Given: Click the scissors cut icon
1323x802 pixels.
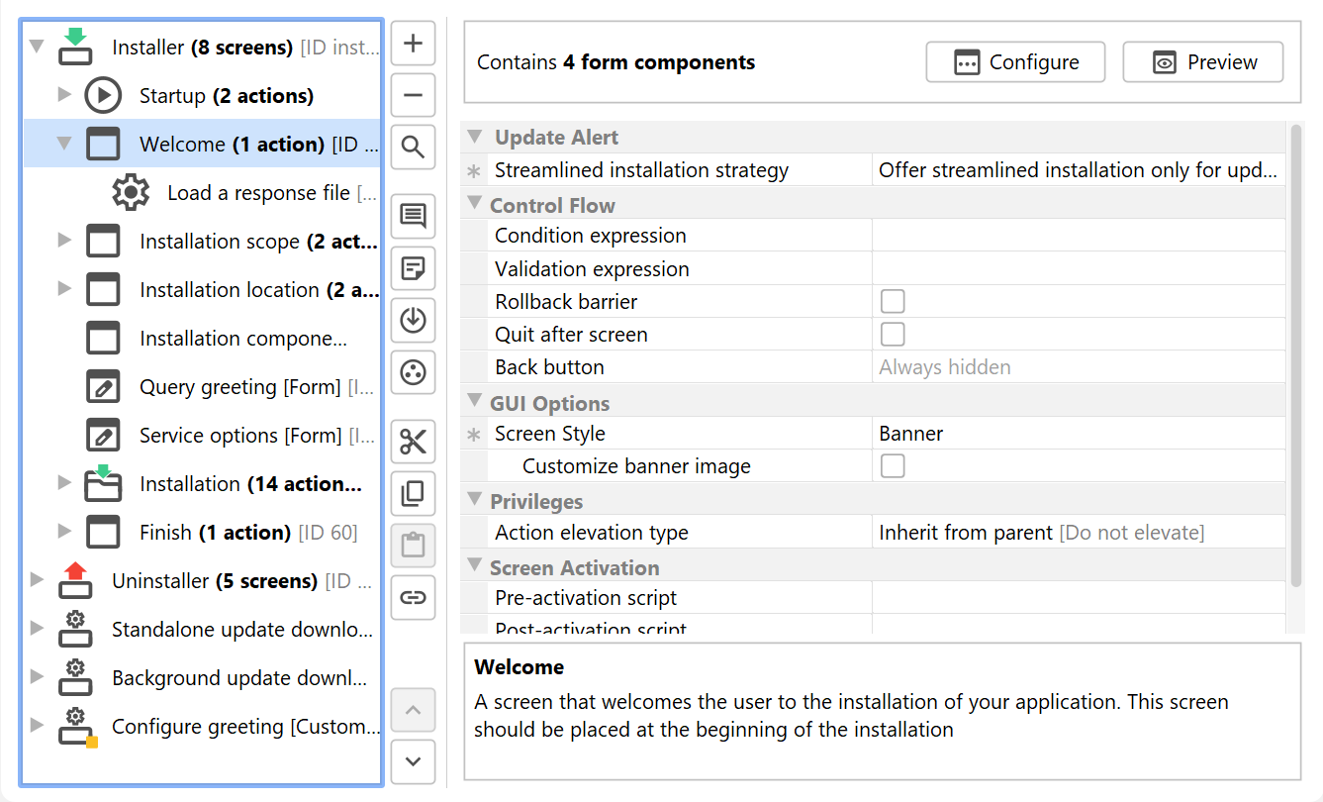Looking at the screenshot, I should pos(414,442).
